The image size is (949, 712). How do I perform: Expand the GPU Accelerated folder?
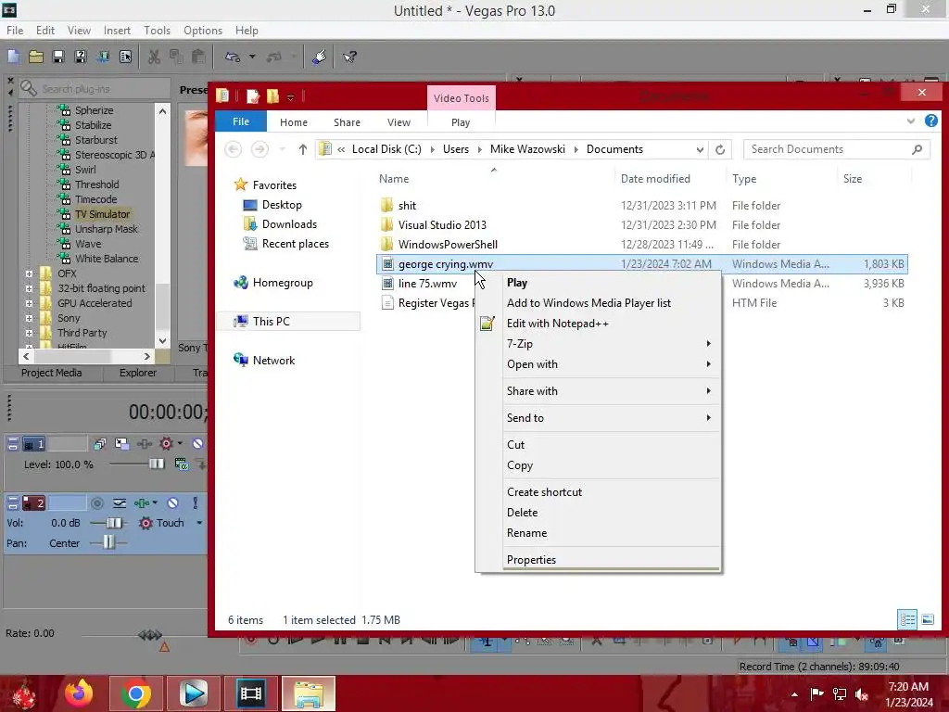29,303
